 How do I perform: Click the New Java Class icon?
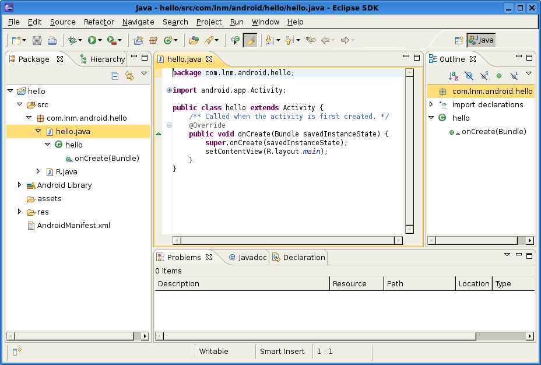click(x=168, y=40)
